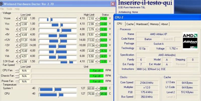201x101 pixels.
Task: Decrease +12V high limit with left arrow
Action: click(96, 40)
